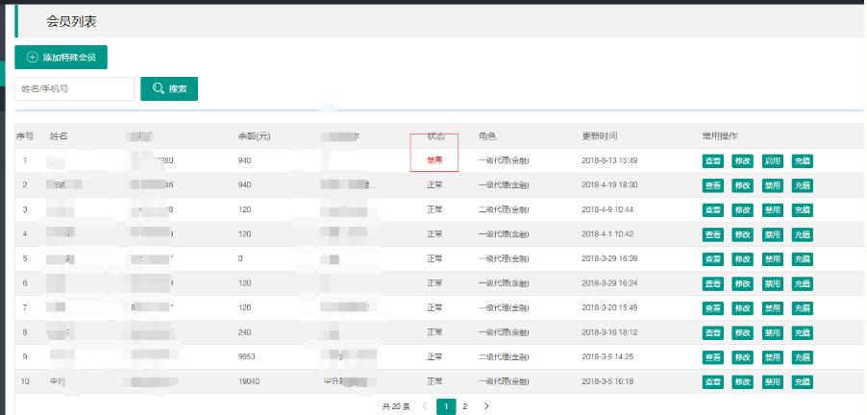Open 查看 for member row 3
This screenshot has width=867, height=415.
713,209
